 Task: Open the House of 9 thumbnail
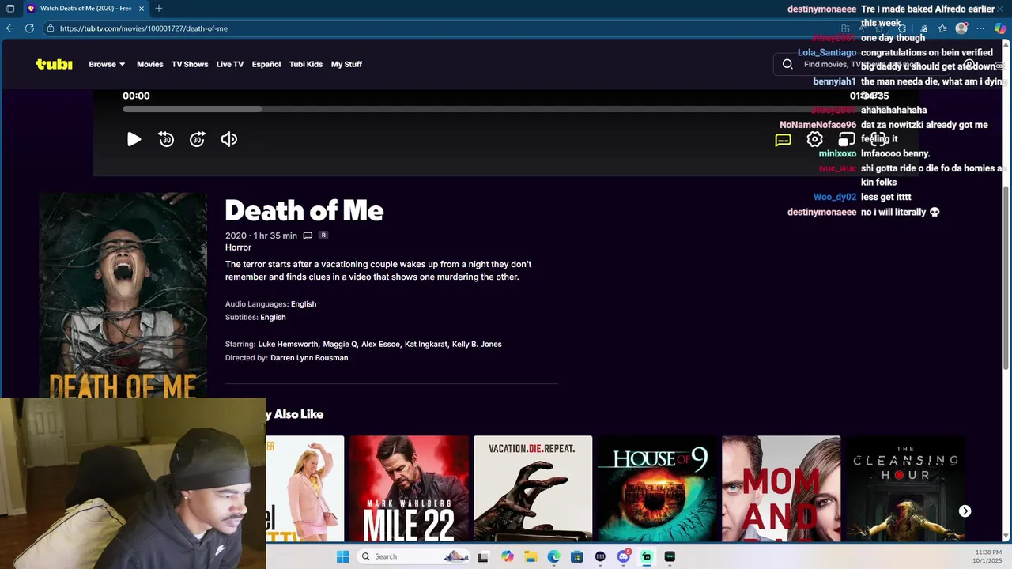pyautogui.click(x=657, y=488)
